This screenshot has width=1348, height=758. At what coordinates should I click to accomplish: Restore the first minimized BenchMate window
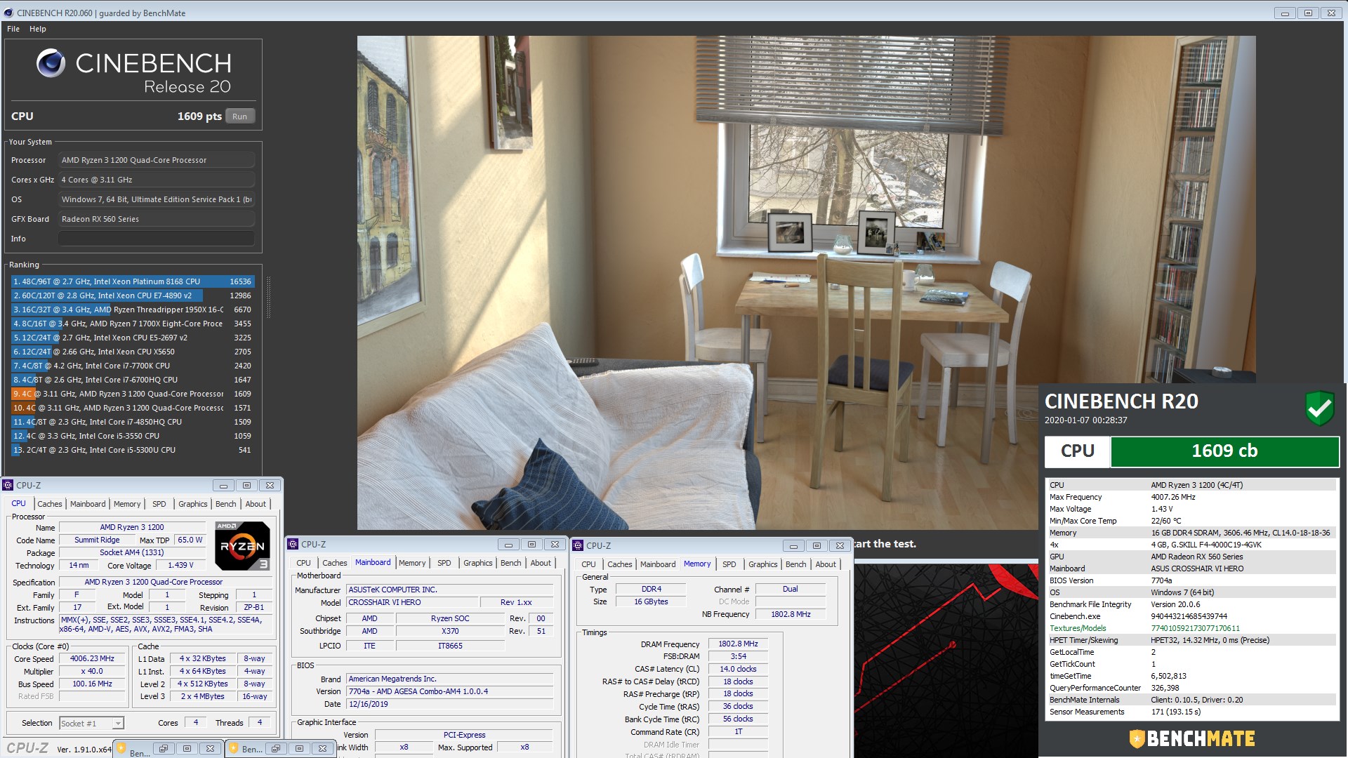[164, 748]
